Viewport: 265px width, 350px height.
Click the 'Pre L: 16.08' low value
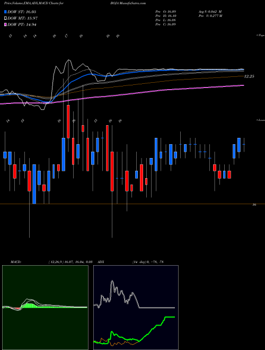[x=165, y=20]
